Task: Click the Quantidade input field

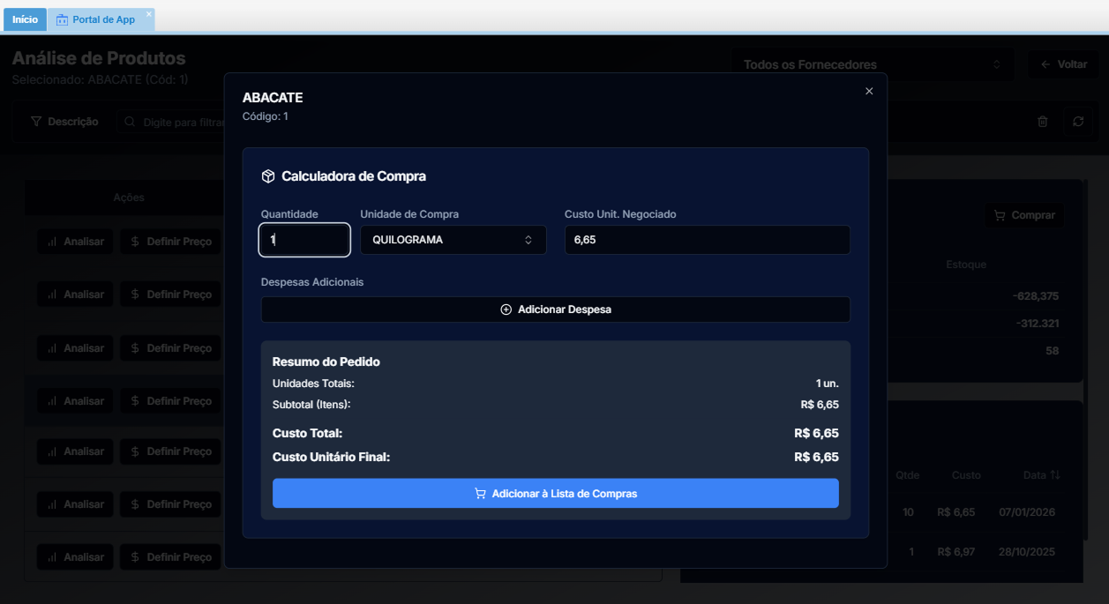Action: coord(304,240)
